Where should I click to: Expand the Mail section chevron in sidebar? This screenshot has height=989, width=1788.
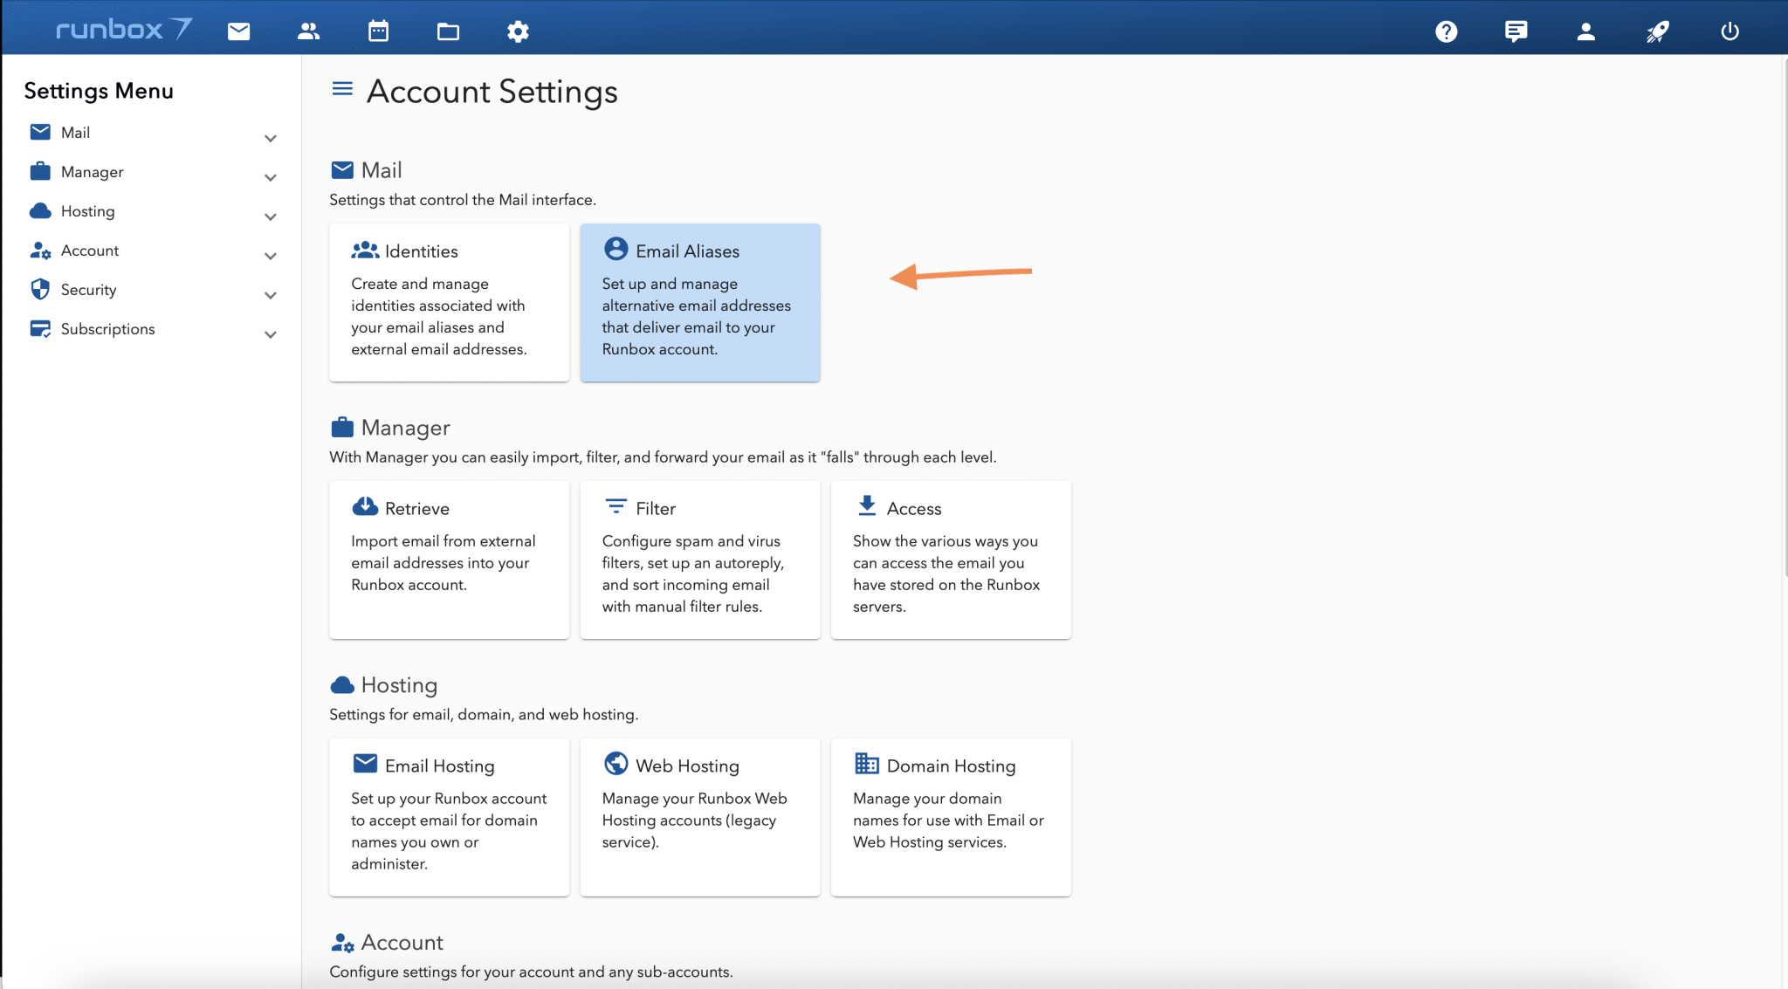[x=271, y=138]
